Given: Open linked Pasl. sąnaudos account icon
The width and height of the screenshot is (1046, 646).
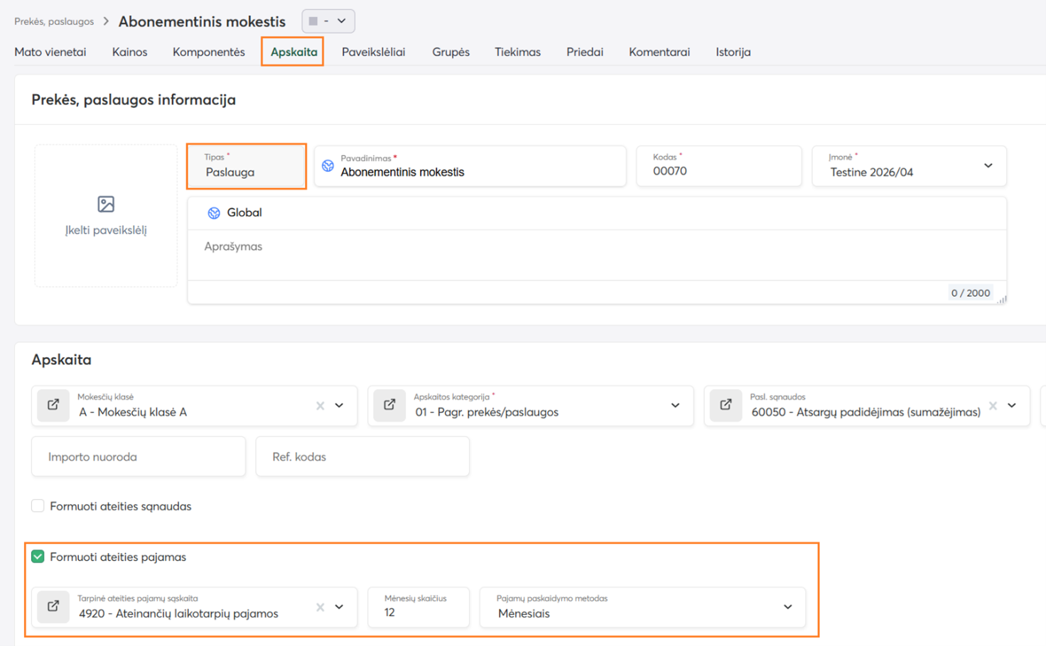Looking at the screenshot, I should [x=726, y=405].
